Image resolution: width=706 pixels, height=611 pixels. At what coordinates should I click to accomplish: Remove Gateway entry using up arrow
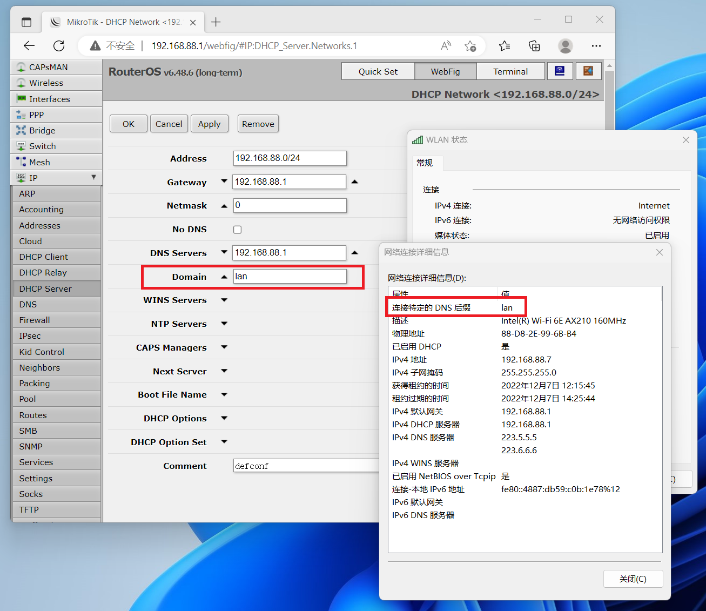(355, 182)
